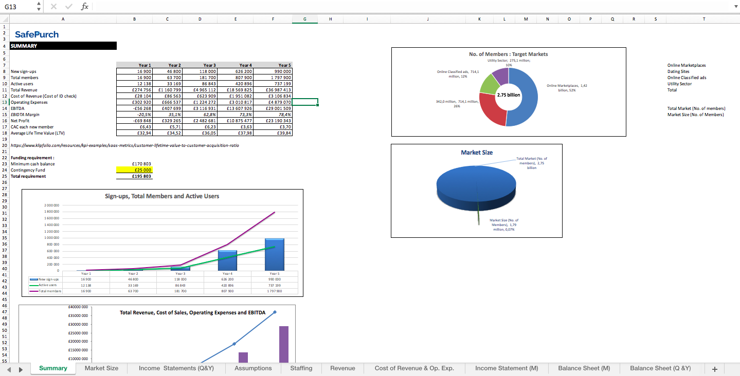Screen dimensions: 740x376
Task: Click the 'No. of Members : Target Markets' title
Action: (508, 54)
